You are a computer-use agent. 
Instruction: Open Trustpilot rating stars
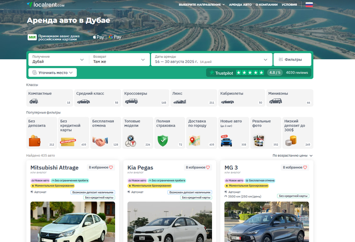250,73
